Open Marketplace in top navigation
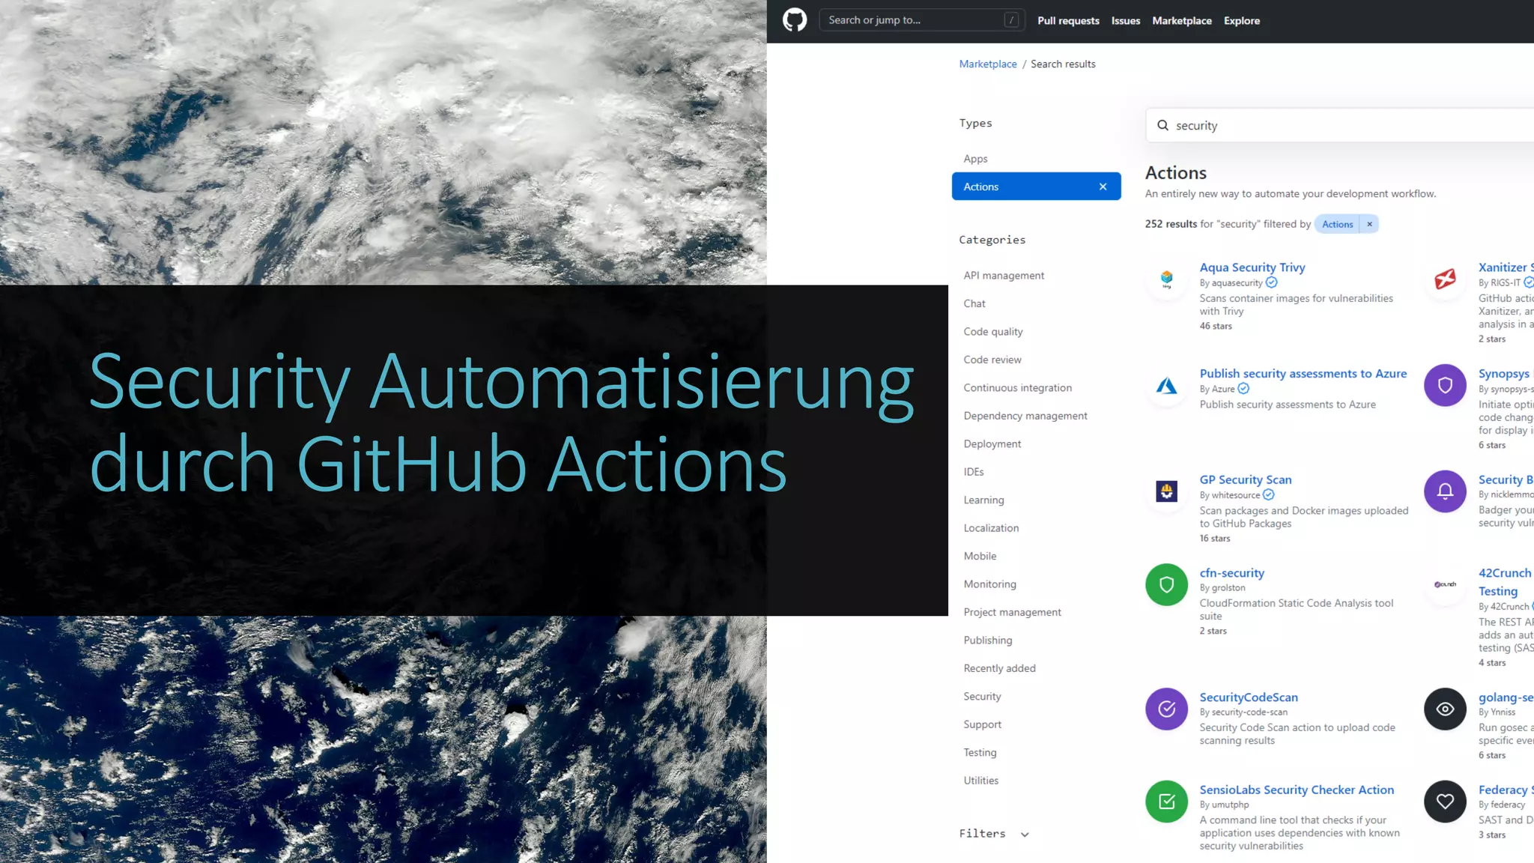Image resolution: width=1534 pixels, height=863 pixels. [1182, 21]
